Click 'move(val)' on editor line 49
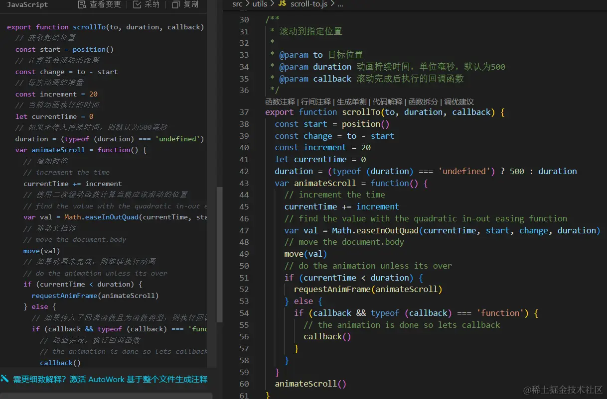 (305, 254)
